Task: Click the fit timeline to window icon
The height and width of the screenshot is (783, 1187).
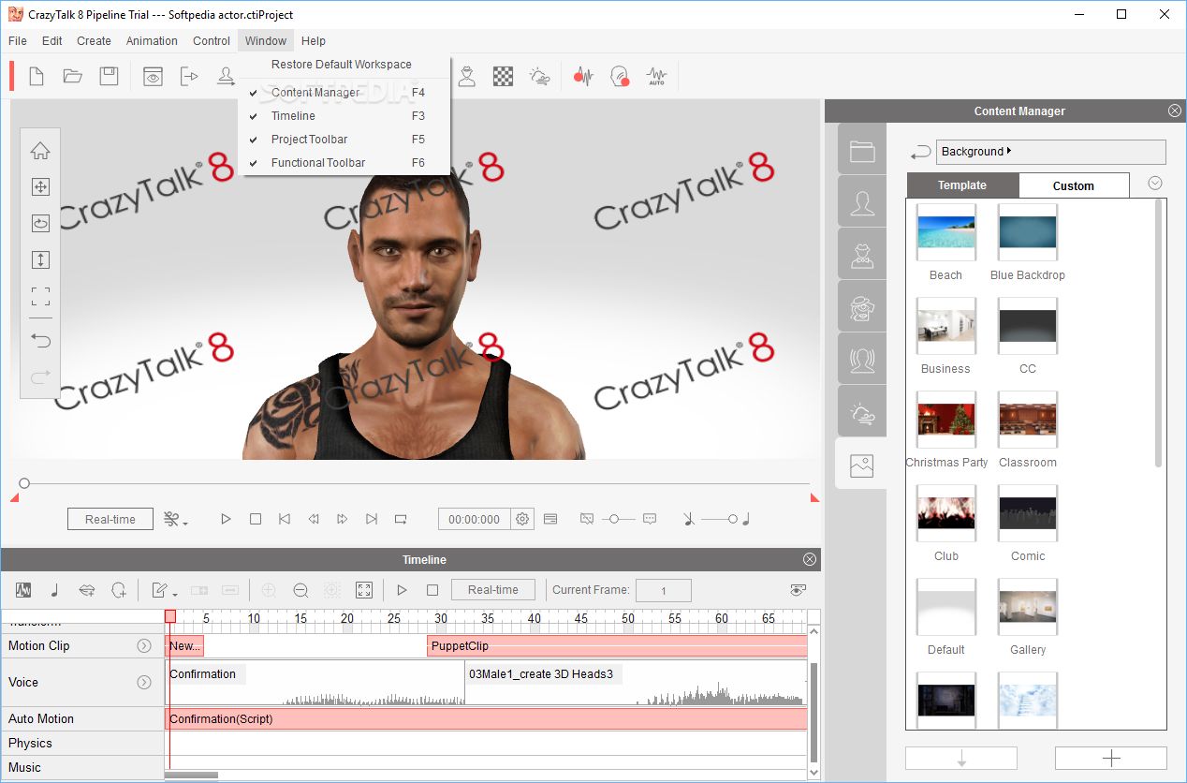Action: (364, 590)
